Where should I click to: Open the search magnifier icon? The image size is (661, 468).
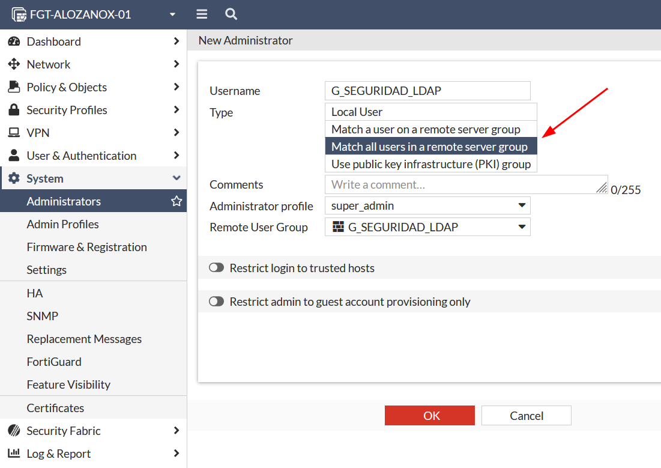[231, 14]
